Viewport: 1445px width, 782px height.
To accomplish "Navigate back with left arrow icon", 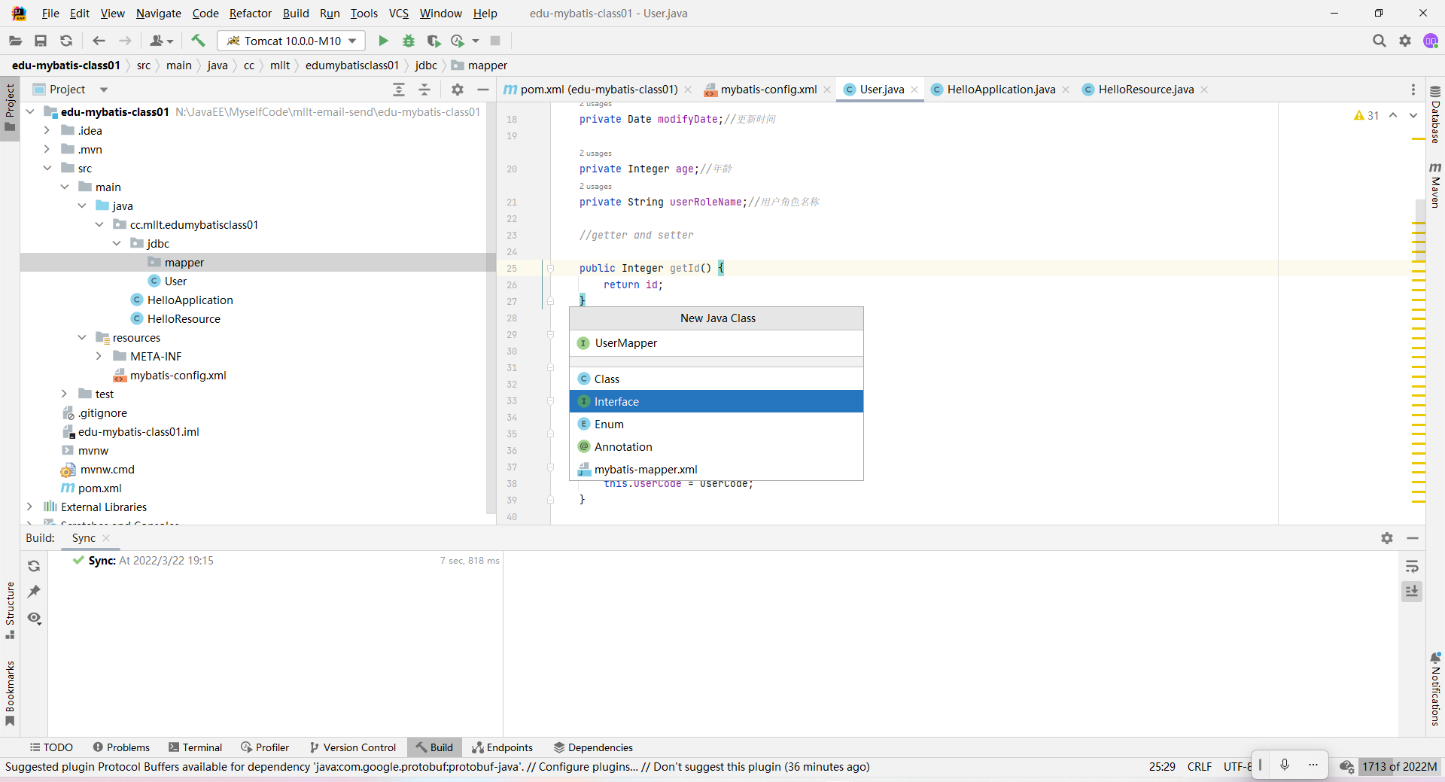I will (99, 41).
